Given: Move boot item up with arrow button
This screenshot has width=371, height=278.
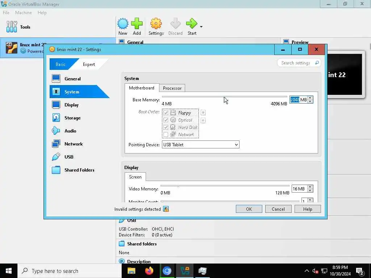Looking at the screenshot, I should pyautogui.click(x=203, y=113).
